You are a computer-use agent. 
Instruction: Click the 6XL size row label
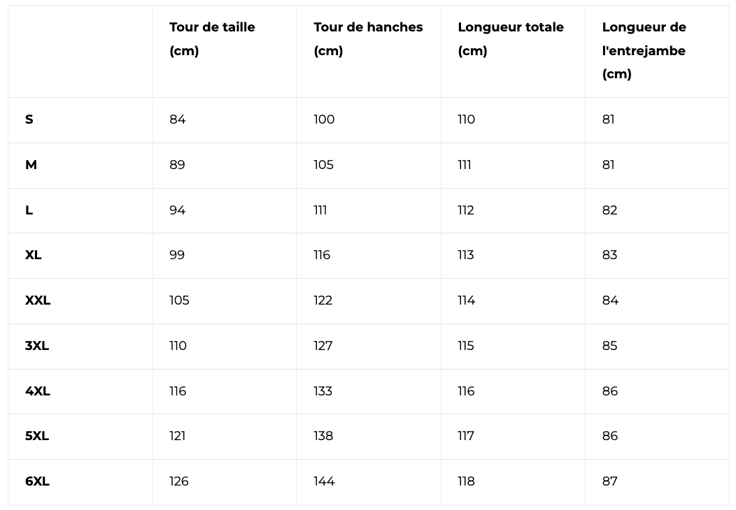37,481
